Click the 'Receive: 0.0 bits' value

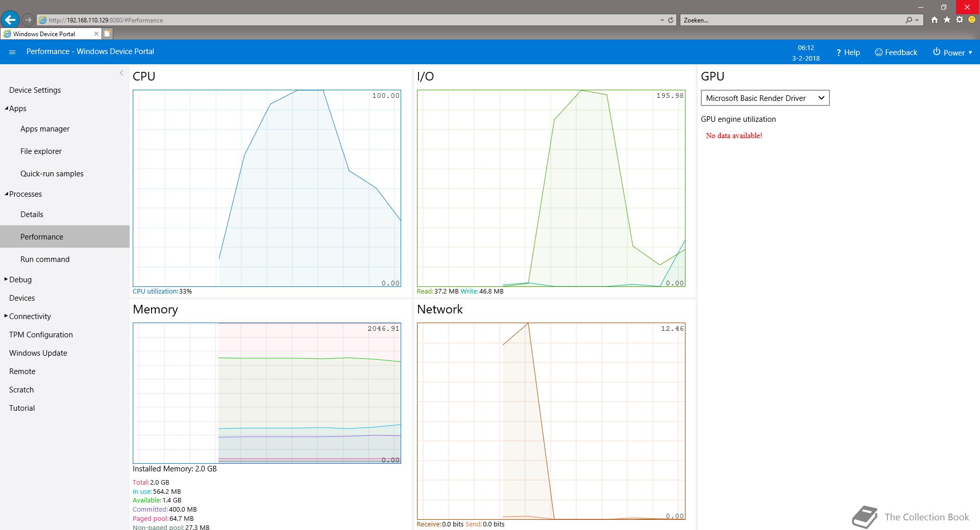(440, 524)
